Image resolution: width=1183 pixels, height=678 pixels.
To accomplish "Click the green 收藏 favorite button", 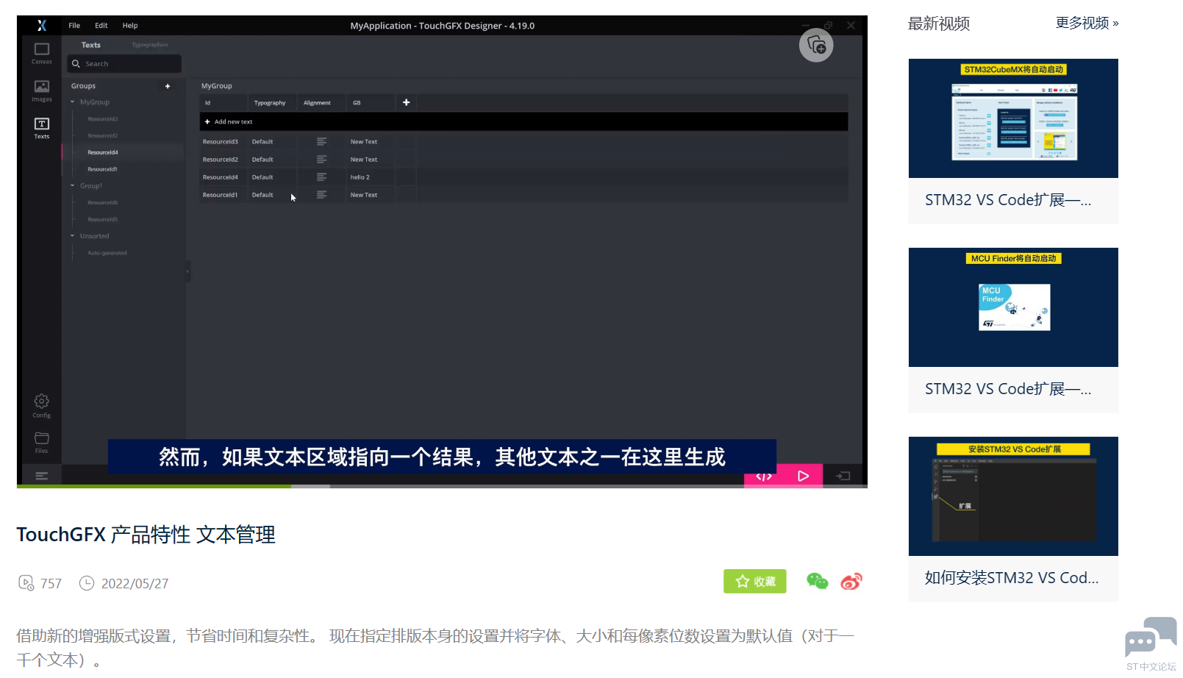I will [755, 581].
